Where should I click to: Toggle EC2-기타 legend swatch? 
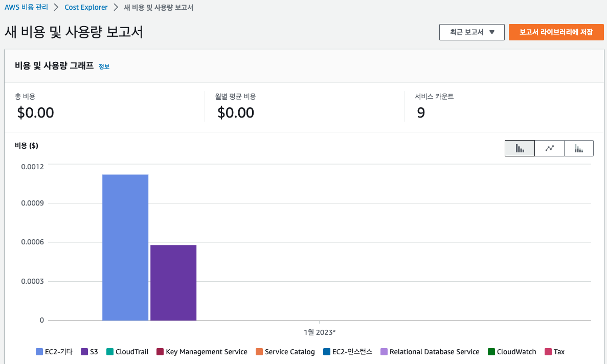[x=39, y=352]
